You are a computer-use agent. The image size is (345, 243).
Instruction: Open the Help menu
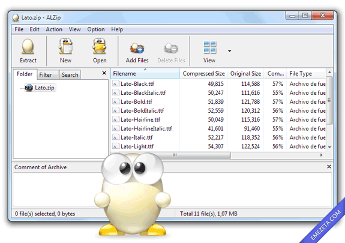117,29
